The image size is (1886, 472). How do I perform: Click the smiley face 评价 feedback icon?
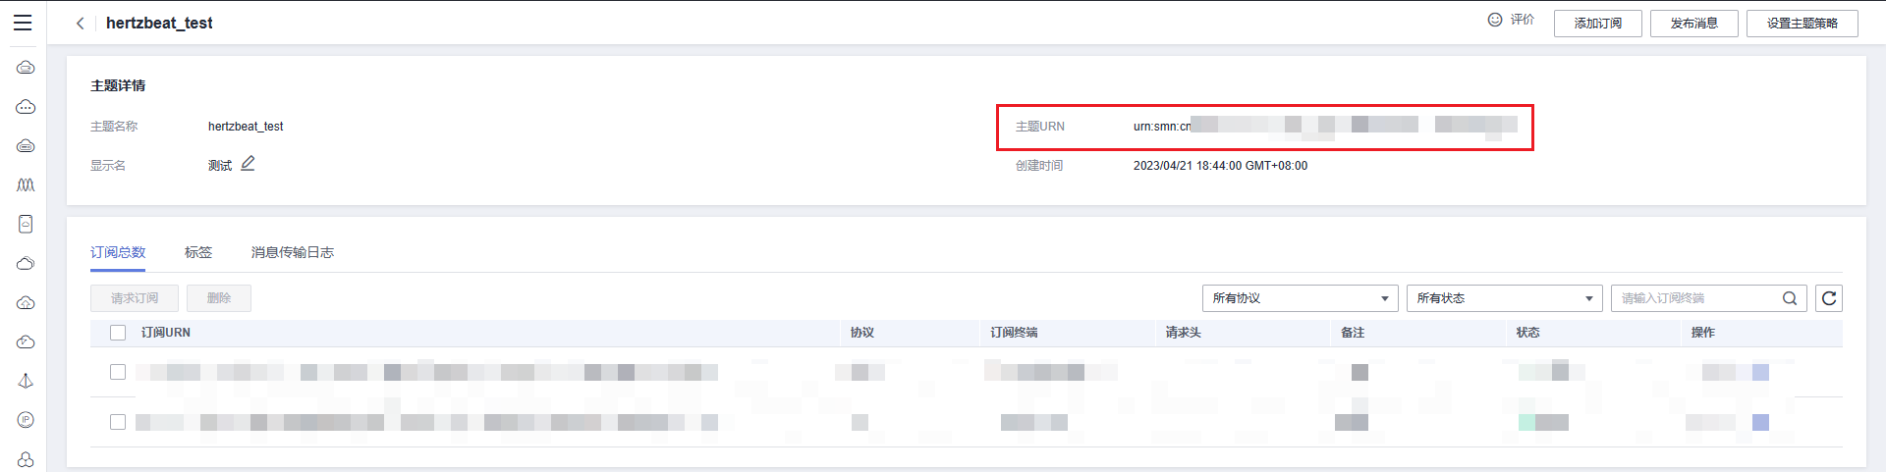[1495, 20]
